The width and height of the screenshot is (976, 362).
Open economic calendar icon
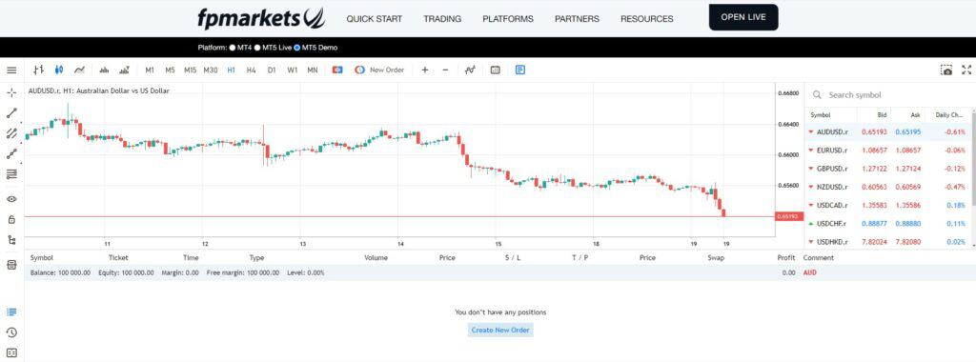pyautogui.click(x=496, y=70)
